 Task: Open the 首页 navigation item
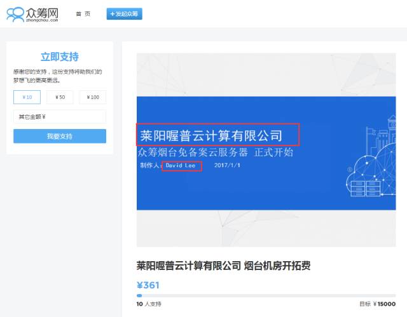coord(83,14)
